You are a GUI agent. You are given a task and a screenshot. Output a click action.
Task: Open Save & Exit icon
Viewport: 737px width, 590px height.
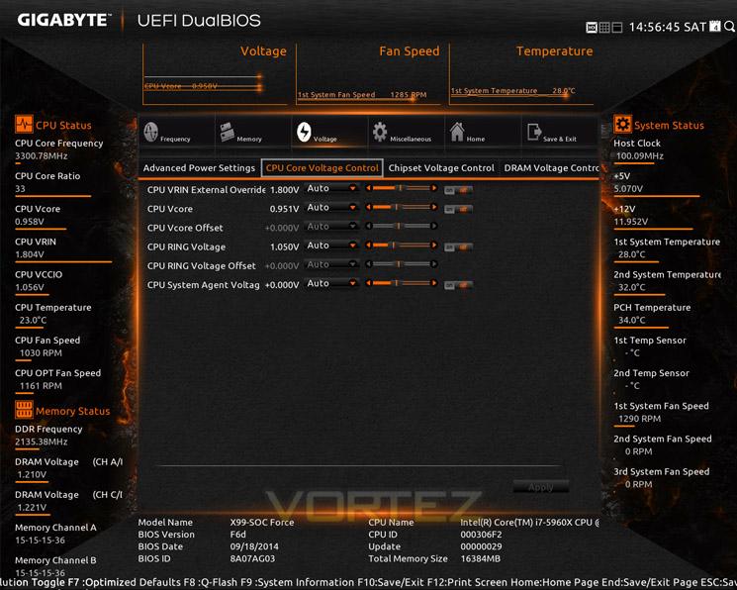(534, 133)
